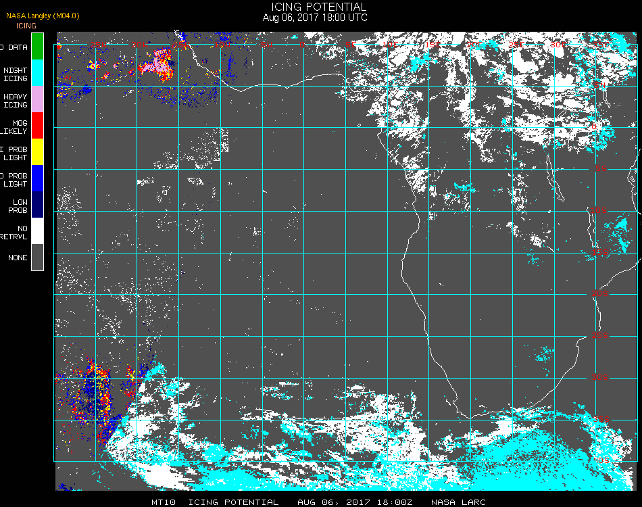Select the 10E longitude label

[390, 44]
